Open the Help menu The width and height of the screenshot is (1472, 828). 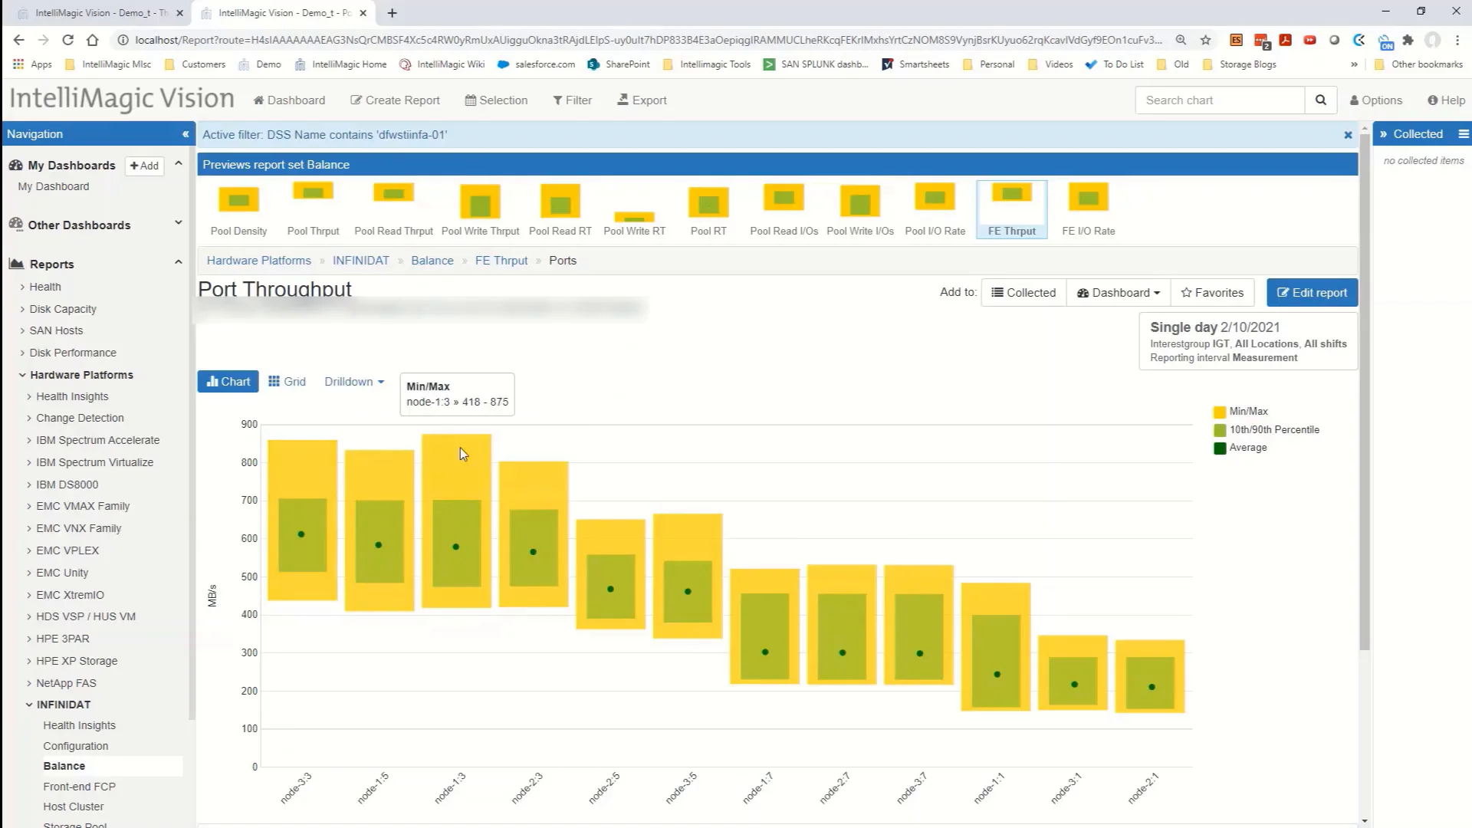(x=1446, y=100)
